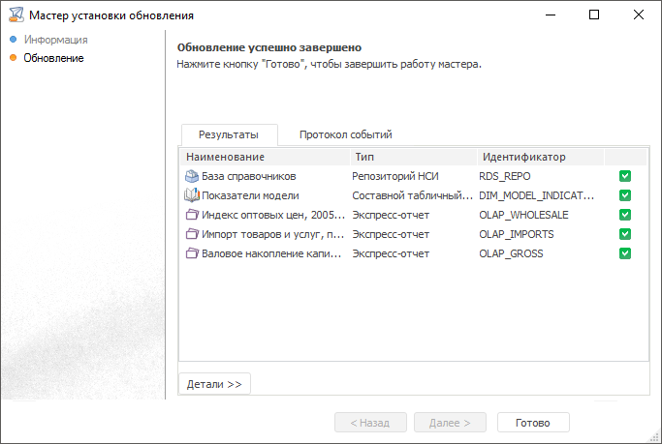The image size is (662, 444).
Task: Sort by the Тип column header
Action: [364, 157]
